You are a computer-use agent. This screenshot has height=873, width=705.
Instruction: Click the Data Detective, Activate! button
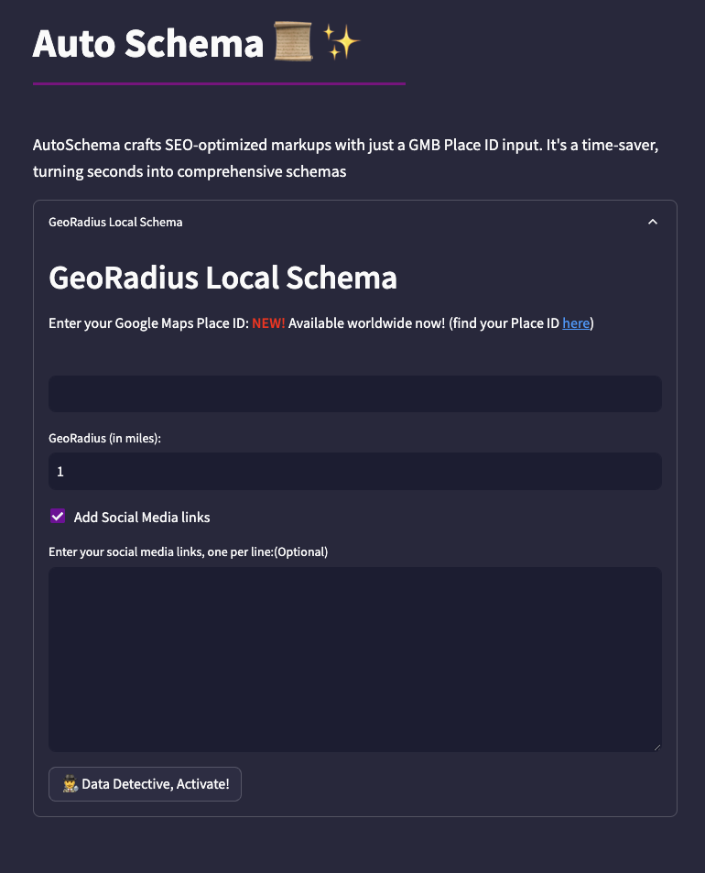click(x=145, y=784)
